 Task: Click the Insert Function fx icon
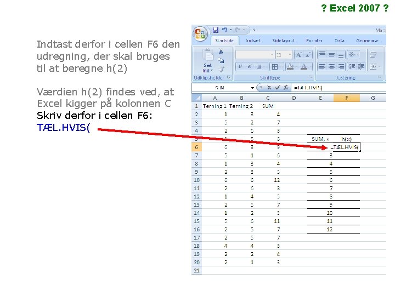click(x=286, y=88)
